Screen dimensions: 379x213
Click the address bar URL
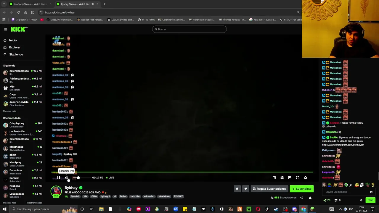(60, 12)
